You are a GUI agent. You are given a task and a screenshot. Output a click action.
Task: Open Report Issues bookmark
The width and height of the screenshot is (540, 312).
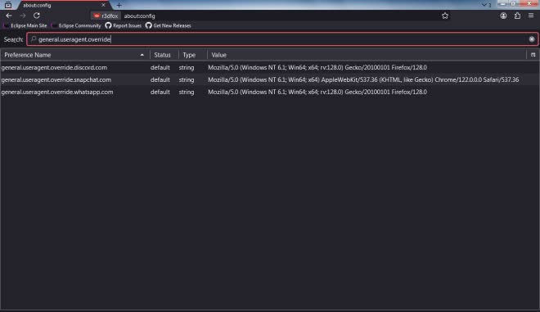coord(124,25)
